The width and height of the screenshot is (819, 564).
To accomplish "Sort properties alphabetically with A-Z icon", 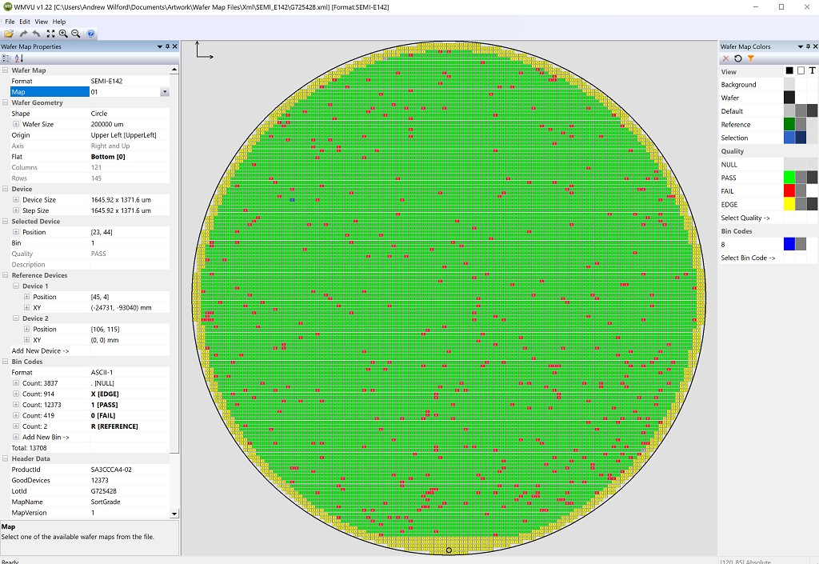I will (x=19, y=58).
